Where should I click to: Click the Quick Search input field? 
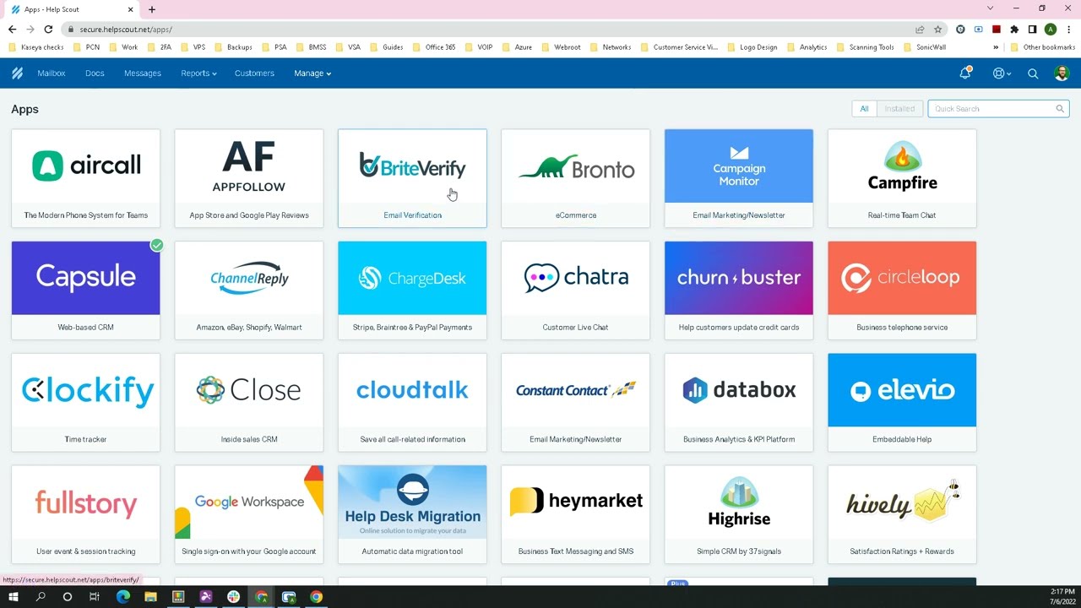998,109
